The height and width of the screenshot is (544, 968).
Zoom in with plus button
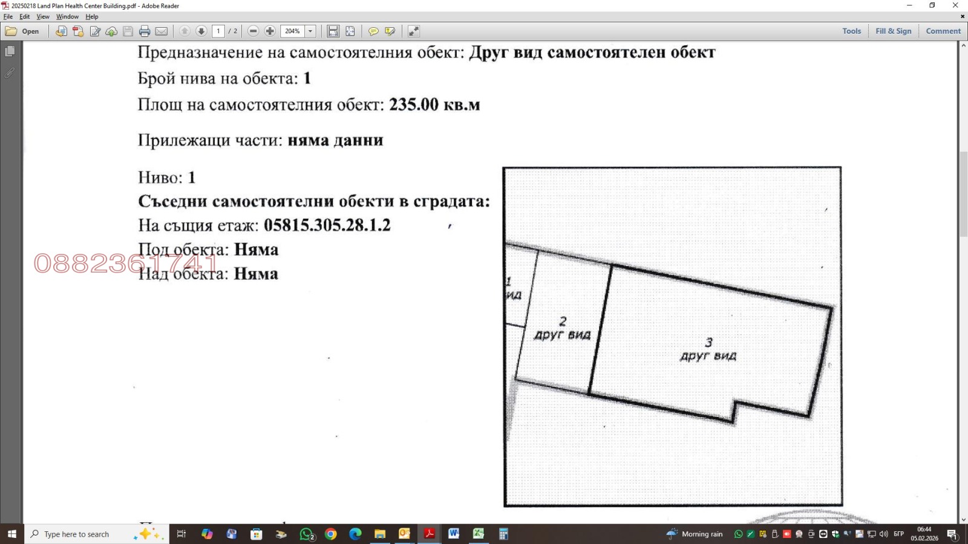270,31
